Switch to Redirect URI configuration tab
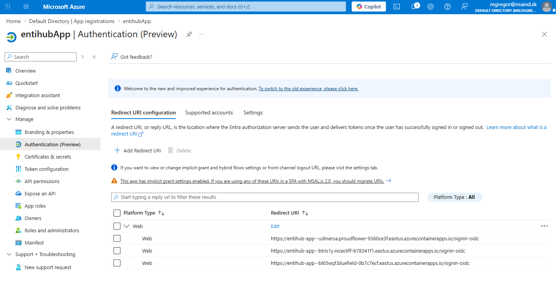 (144, 113)
